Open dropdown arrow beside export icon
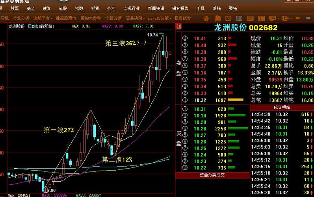The image size is (314, 197). point(291,19)
